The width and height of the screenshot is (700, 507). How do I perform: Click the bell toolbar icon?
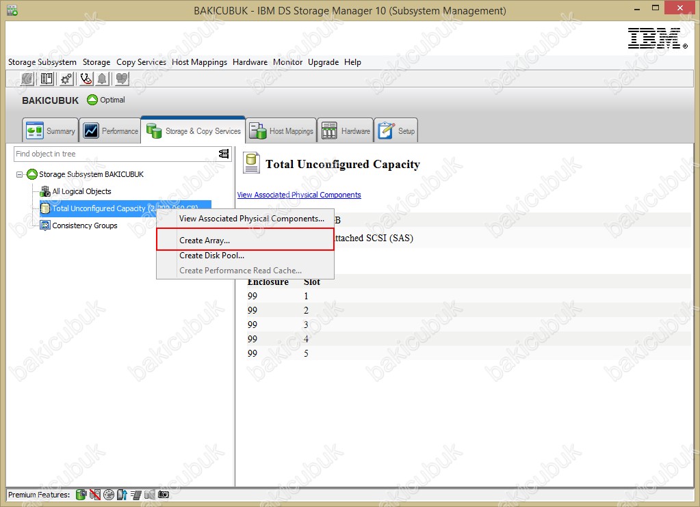(x=102, y=79)
